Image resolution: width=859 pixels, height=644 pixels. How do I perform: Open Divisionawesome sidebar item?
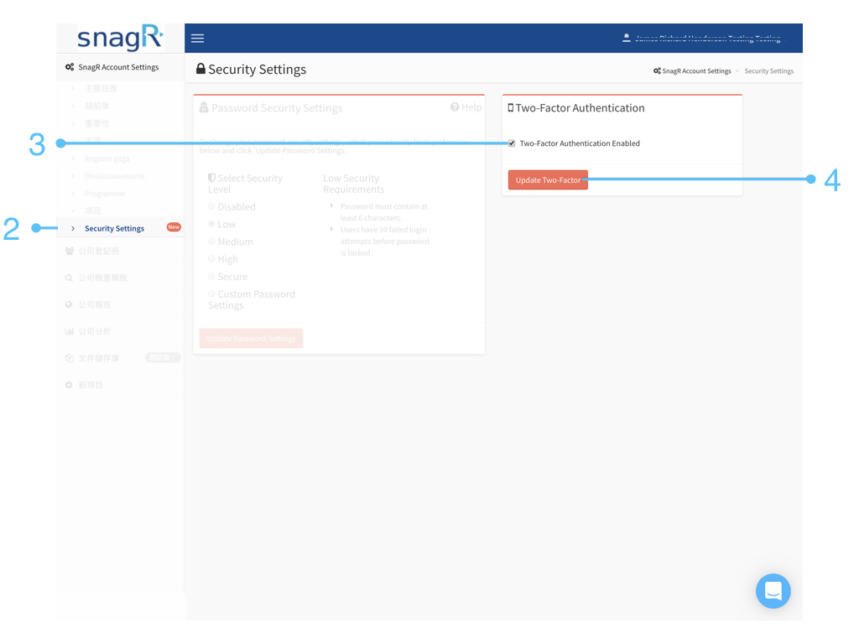114,176
